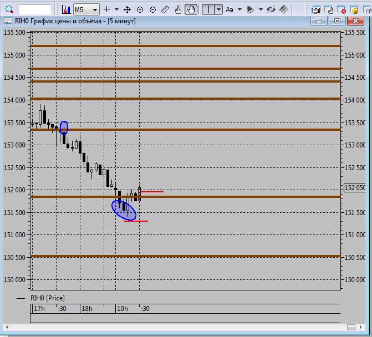Image resolution: width=372 pixels, height=337 pixels.
Task: Click the crossed-out eye hide-objects icon
Action: (271, 10)
